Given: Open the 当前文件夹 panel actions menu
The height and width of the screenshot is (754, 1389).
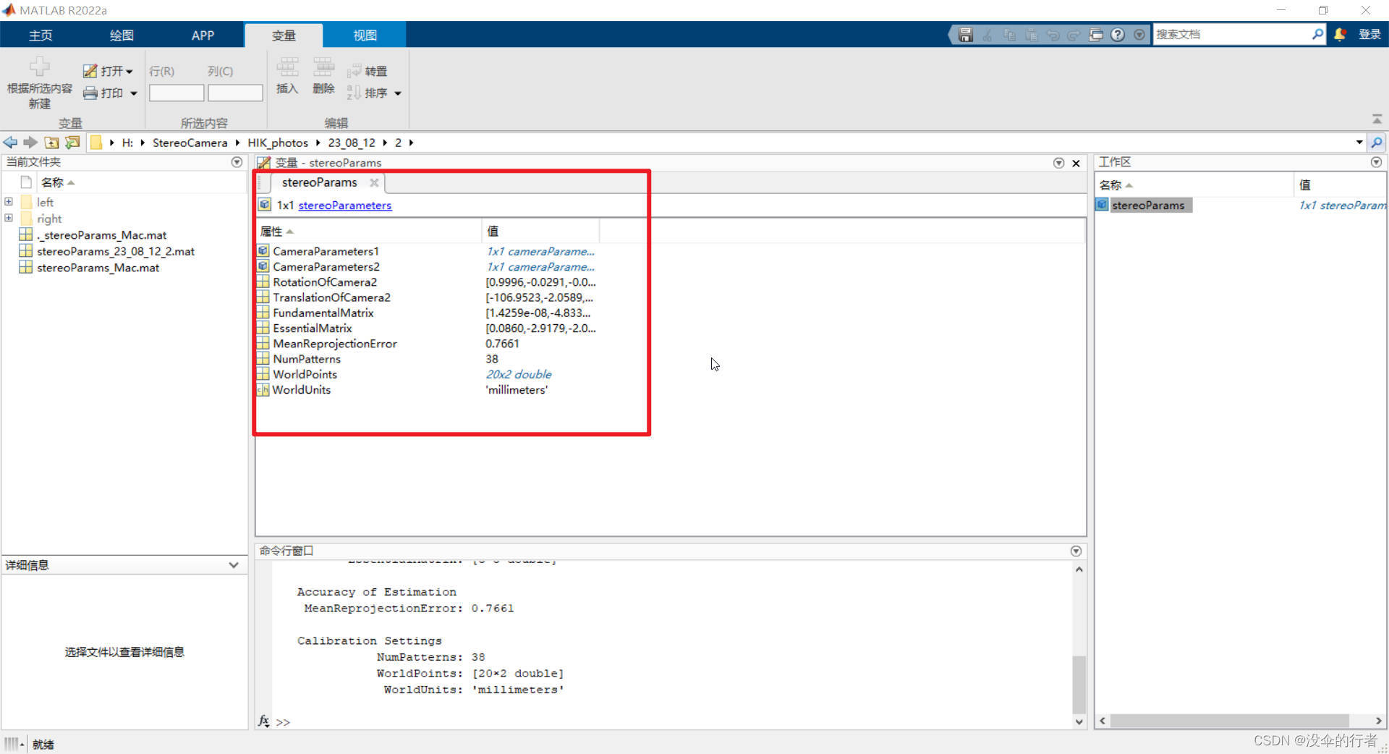Looking at the screenshot, I should click(237, 162).
